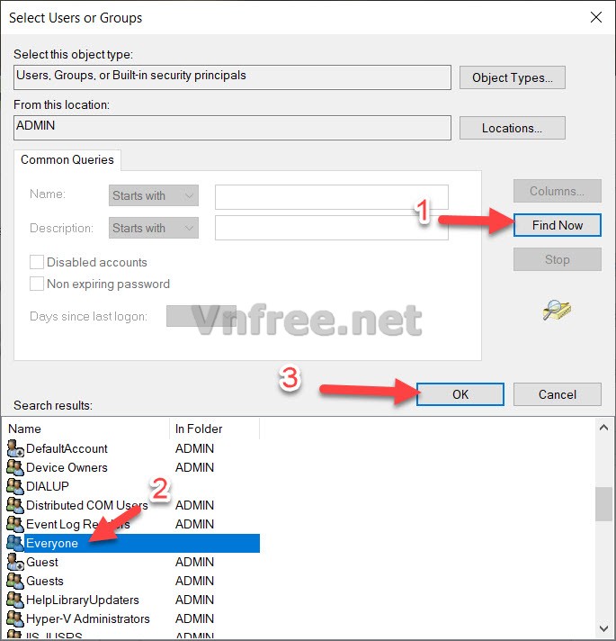Click the object type field

232,77
